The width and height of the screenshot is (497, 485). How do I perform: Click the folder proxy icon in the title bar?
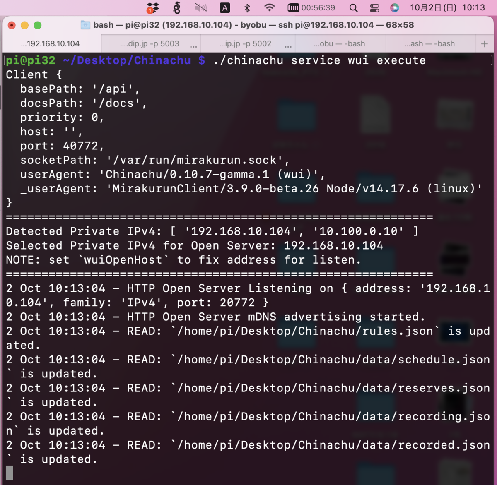click(x=85, y=25)
